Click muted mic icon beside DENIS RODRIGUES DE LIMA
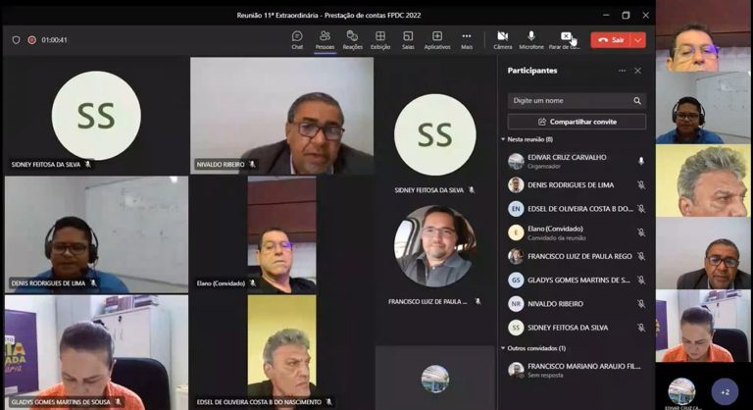Viewport: 753px width, 410px height. [x=640, y=184]
